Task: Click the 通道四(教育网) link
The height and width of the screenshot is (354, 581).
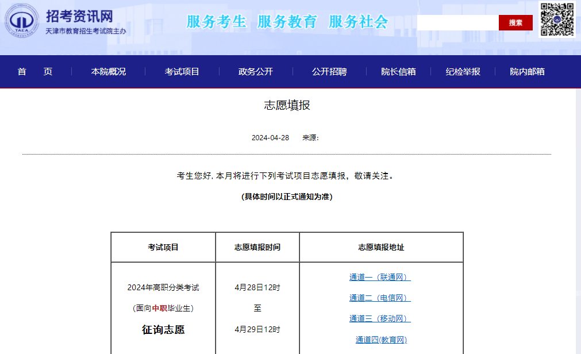Action: coord(381,340)
